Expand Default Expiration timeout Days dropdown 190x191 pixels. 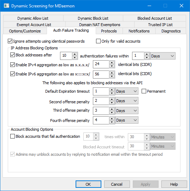point(127,91)
